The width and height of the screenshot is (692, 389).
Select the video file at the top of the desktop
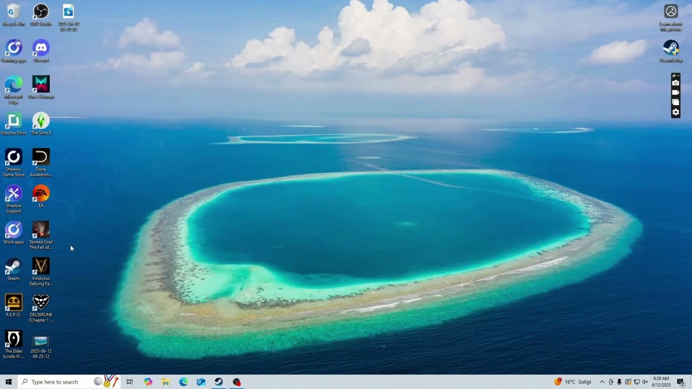[68, 17]
